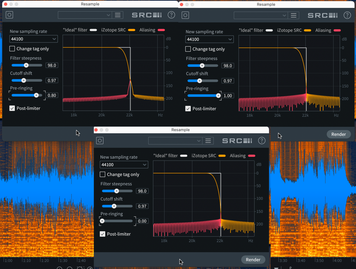This screenshot has height=269, width=356.
Task: Click Pre-ringing slider handle in top-left window
Action: [36, 95]
